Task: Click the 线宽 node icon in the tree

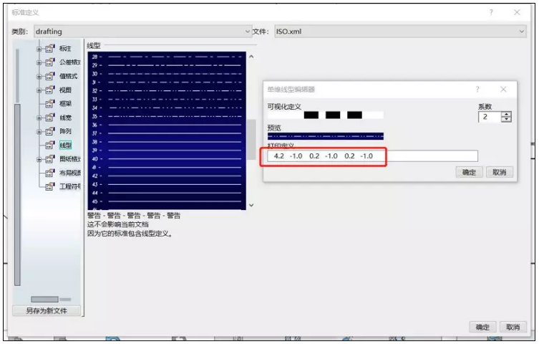Action: [x=50, y=118]
